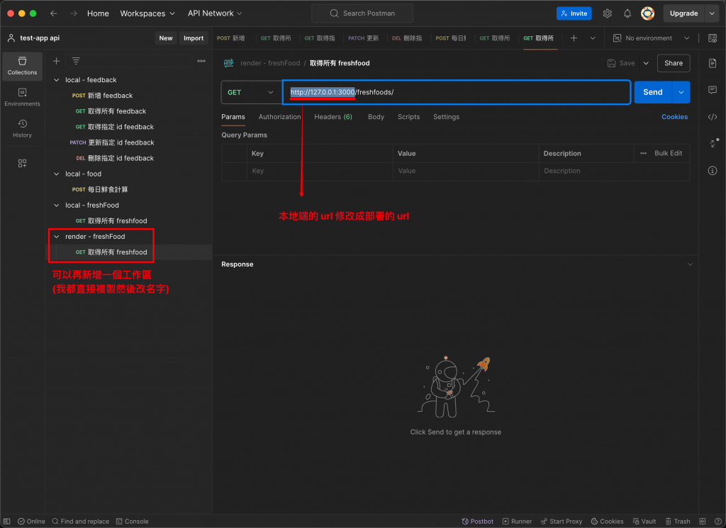Click Bulk Edit in the params table

668,153
